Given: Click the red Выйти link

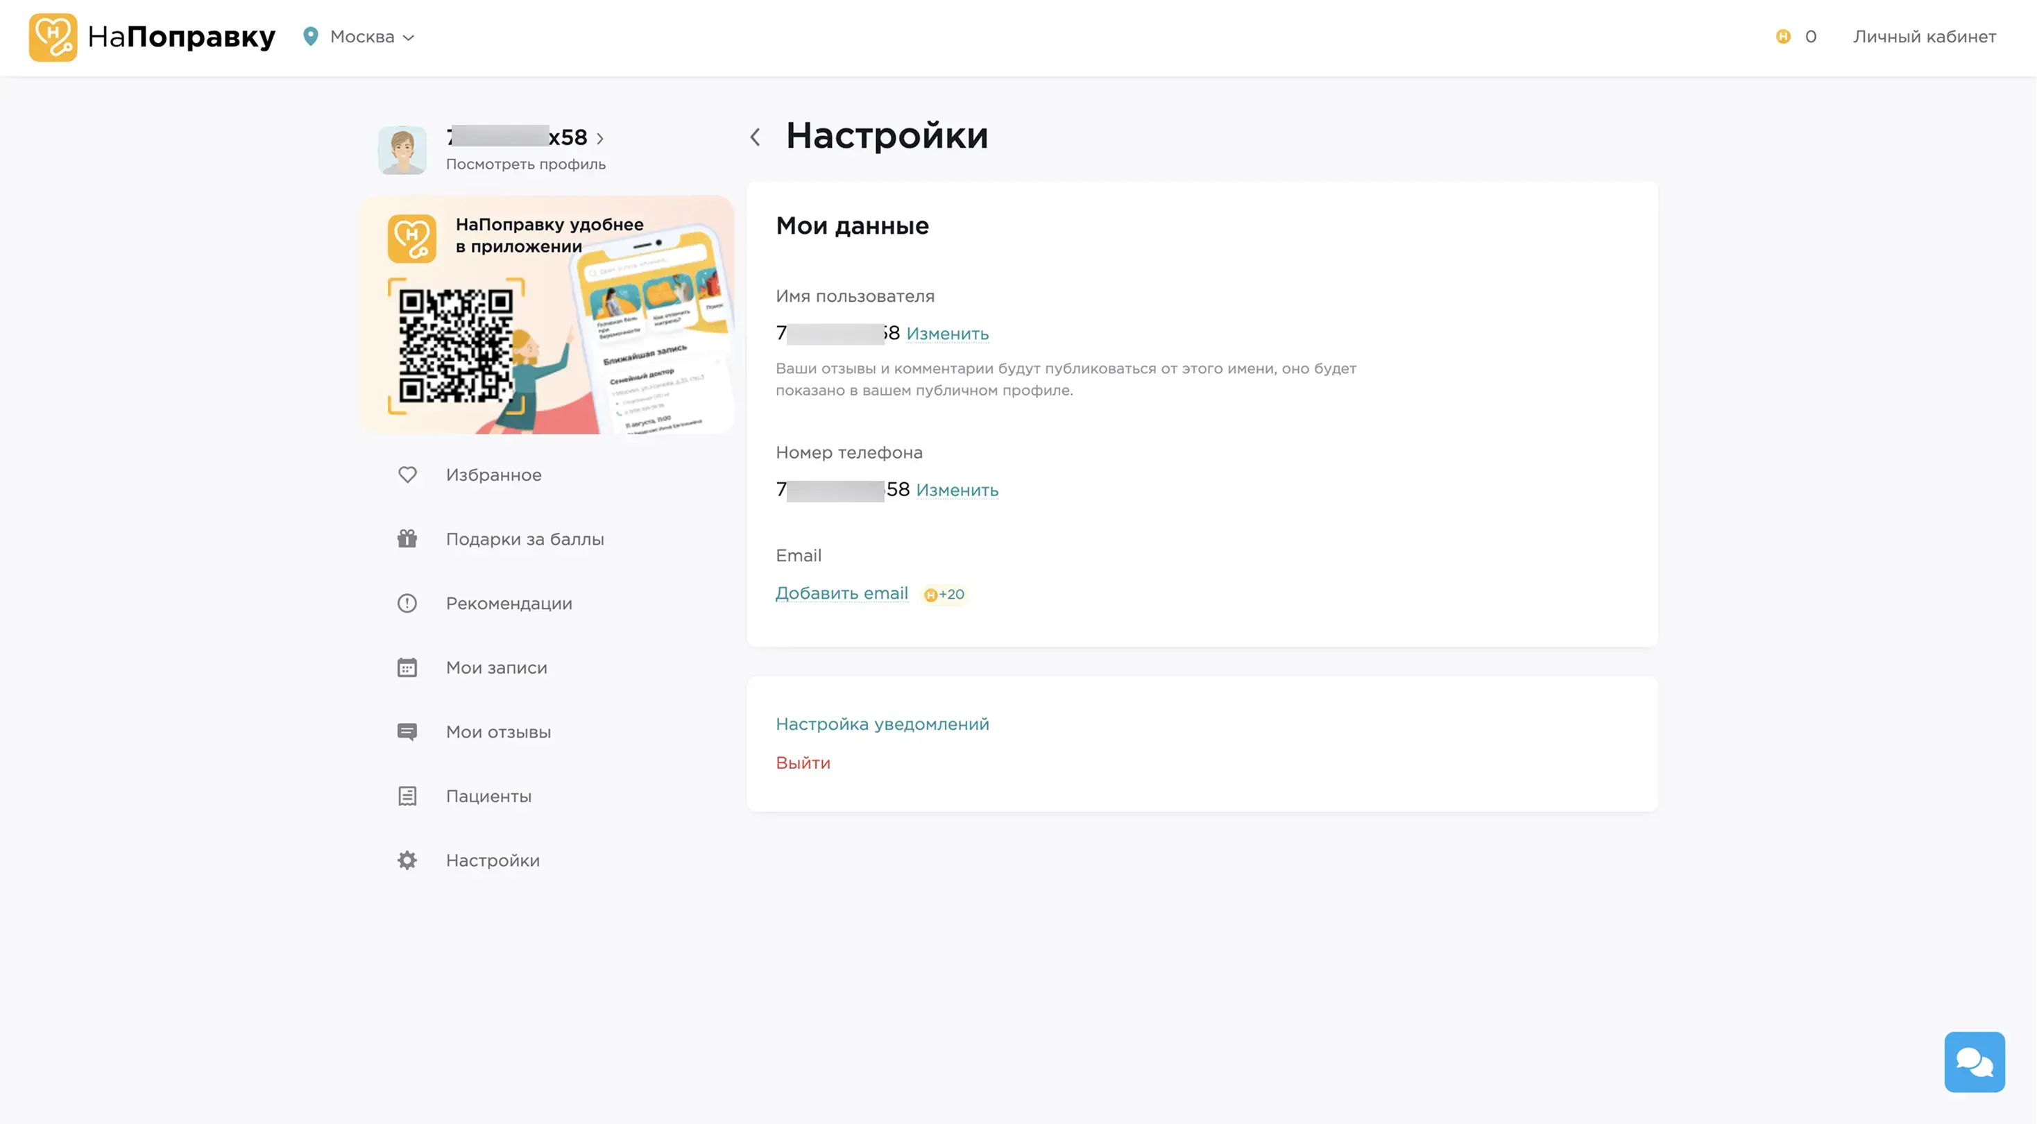Looking at the screenshot, I should coord(803,763).
